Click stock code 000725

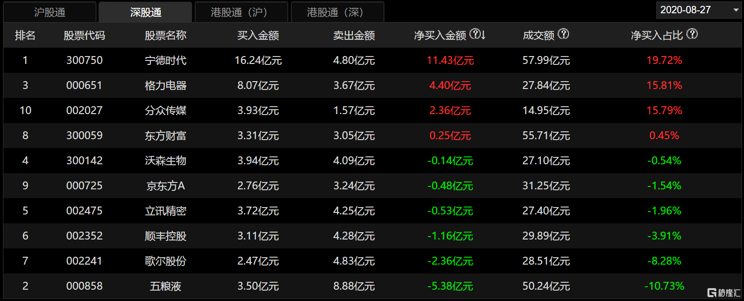pos(84,186)
